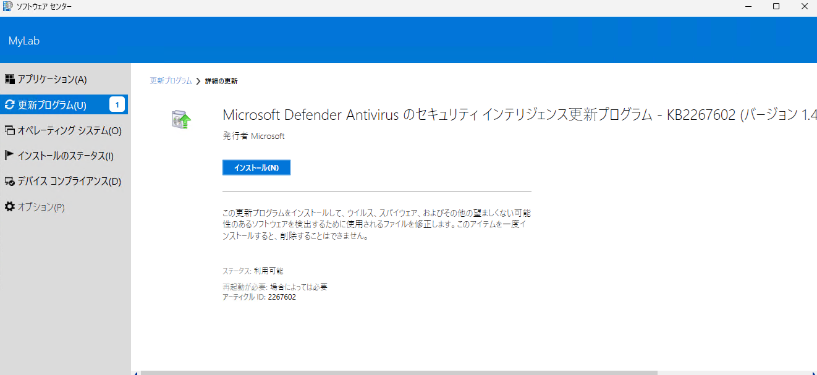Click the horizontal scrollbar thumb

(x=399, y=373)
